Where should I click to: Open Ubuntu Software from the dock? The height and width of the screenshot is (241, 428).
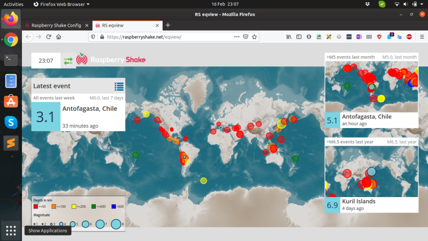(11, 101)
